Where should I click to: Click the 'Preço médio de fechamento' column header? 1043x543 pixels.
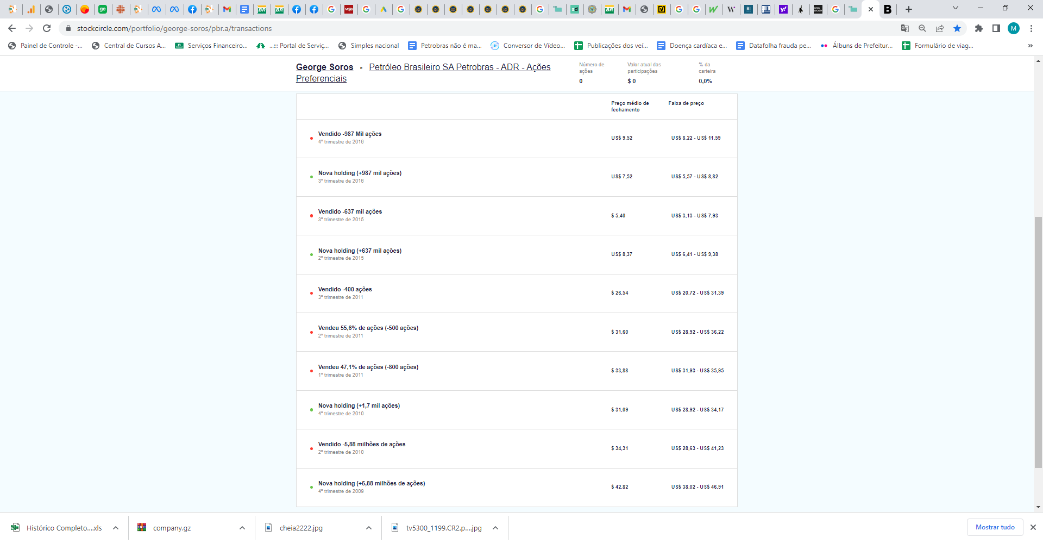point(630,106)
